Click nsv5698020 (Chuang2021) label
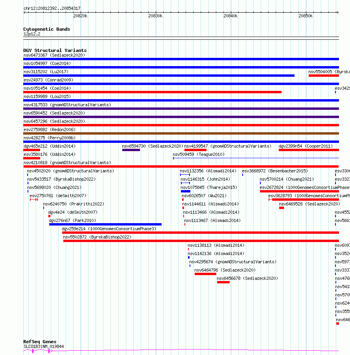Screen dimensions: 350x355 point(54,187)
